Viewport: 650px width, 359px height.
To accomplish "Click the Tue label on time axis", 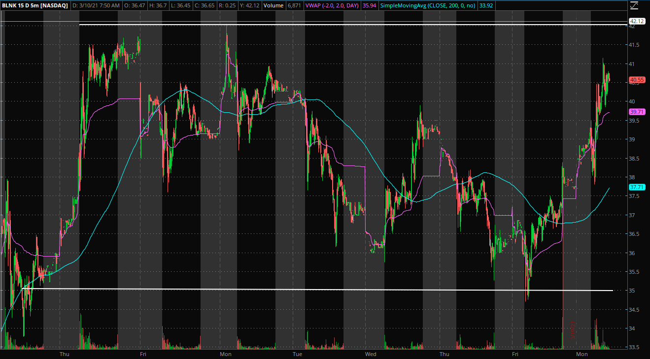I will (x=297, y=354).
